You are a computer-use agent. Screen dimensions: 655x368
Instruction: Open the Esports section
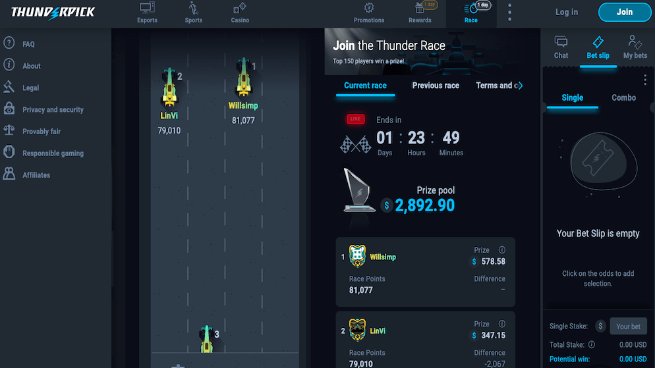(x=147, y=13)
